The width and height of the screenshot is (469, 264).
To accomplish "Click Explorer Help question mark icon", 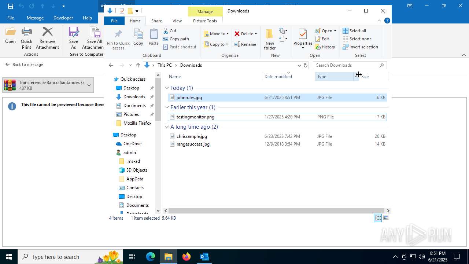I will (x=387, y=21).
